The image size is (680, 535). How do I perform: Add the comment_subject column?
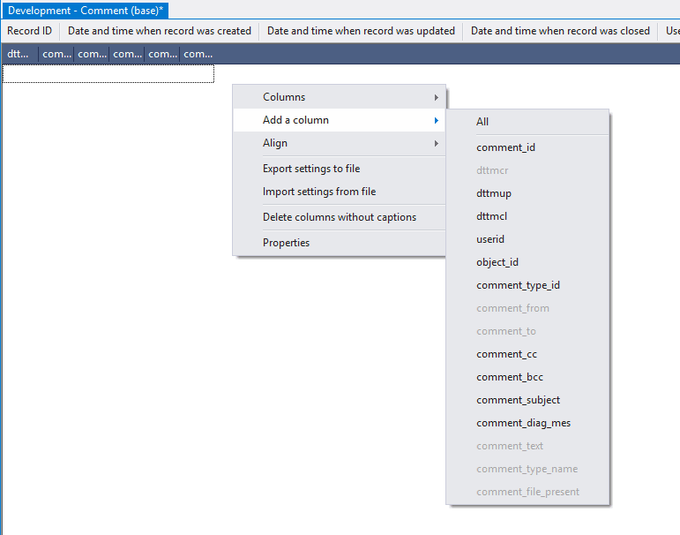pos(518,400)
